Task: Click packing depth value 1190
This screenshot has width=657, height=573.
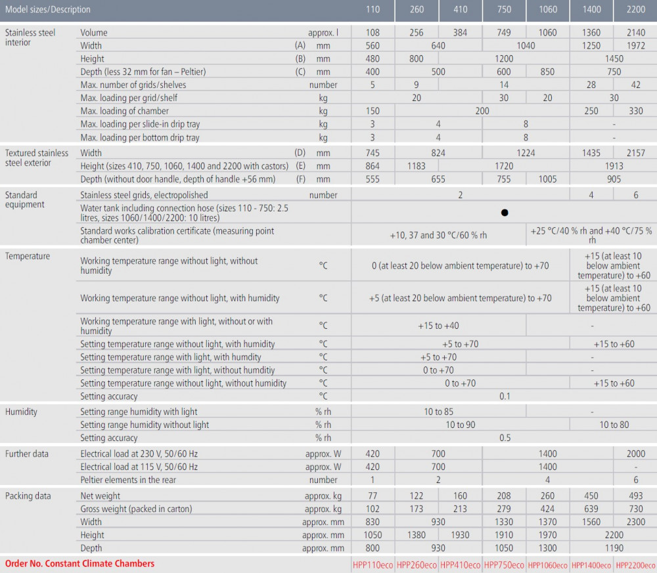Action: tap(614, 548)
